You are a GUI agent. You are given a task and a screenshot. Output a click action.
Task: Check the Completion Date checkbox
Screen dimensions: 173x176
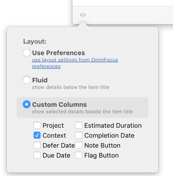(79, 135)
